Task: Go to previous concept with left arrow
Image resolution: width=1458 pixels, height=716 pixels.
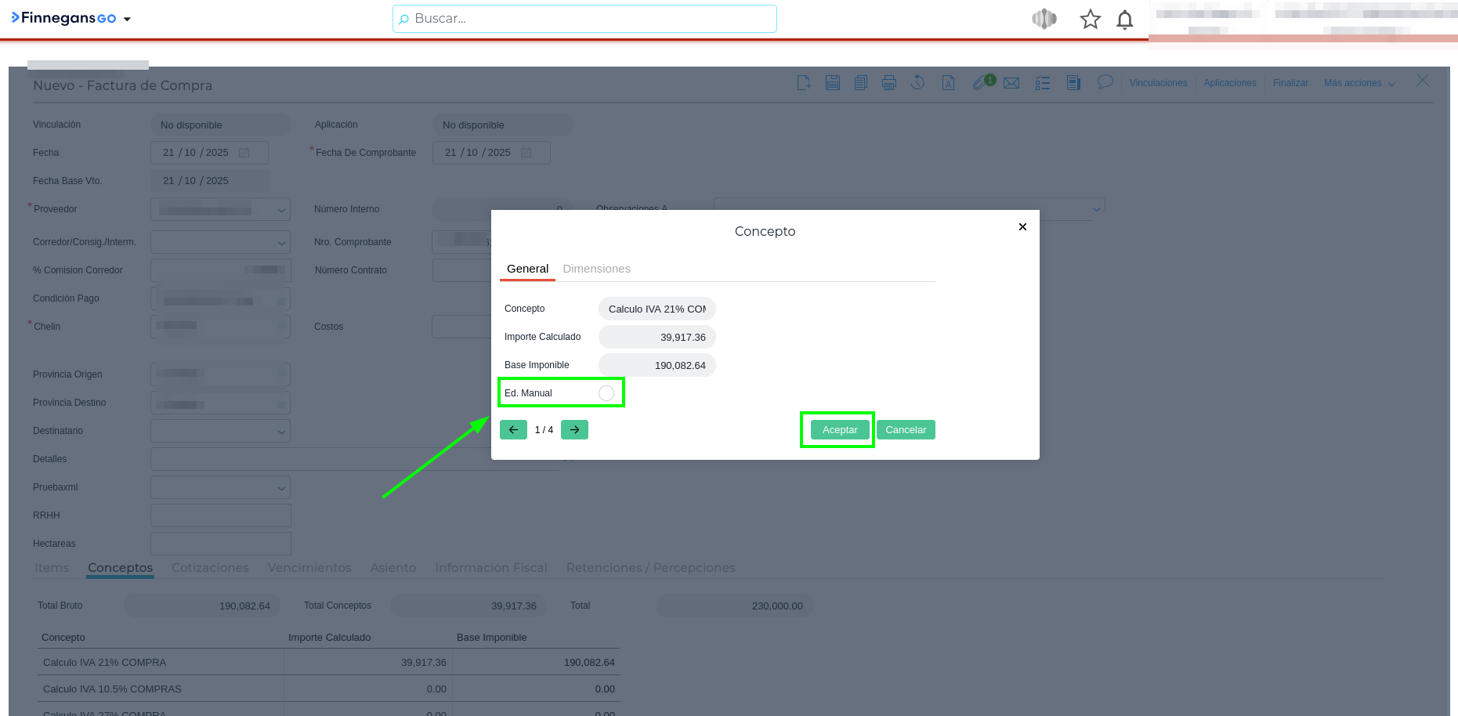Action: 513,430
